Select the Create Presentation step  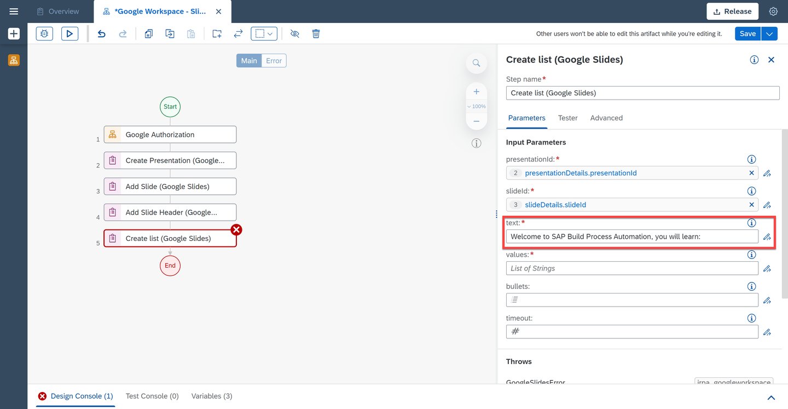pos(170,160)
